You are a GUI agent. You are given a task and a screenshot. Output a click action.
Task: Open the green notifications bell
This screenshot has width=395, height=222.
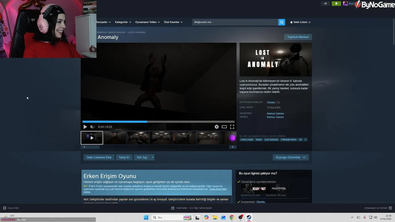coord(336,4)
